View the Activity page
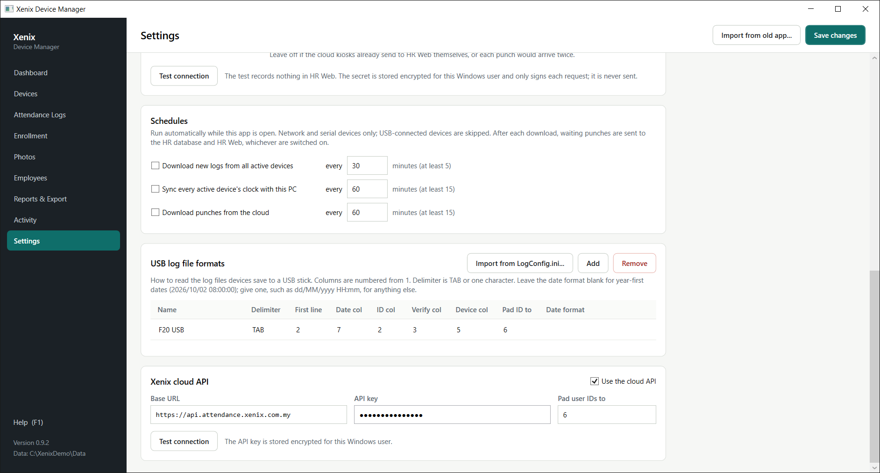Viewport: 880px width, 473px height. pyautogui.click(x=64, y=220)
